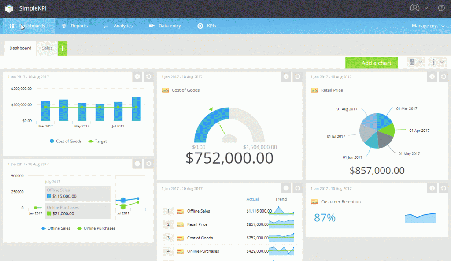Click info icon on Customer Retention panel
This screenshot has width=451, height=261.
433,188
